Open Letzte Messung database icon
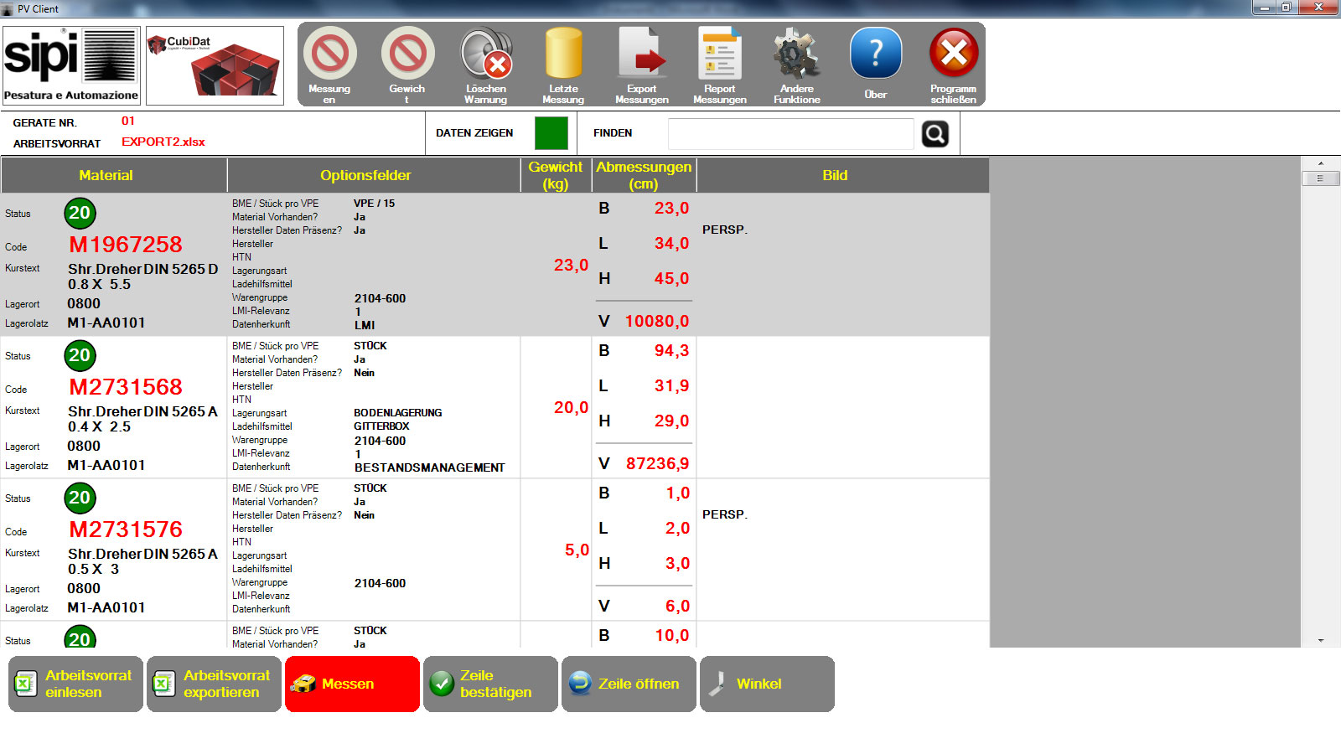The height and width of the screenshot is (754, 1341). coord(563,54)
